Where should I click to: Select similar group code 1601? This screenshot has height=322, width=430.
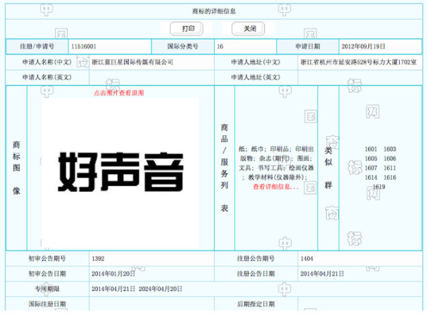coord(371,149)
